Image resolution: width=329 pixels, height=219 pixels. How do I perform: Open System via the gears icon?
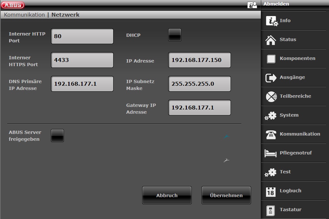[271, 115]
